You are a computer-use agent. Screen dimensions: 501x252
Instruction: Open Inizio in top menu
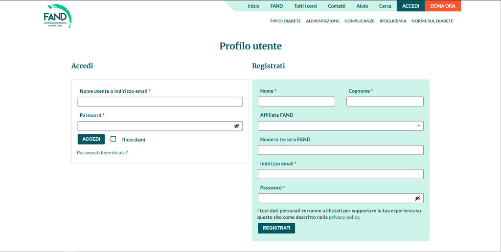[x=253, y=6]
